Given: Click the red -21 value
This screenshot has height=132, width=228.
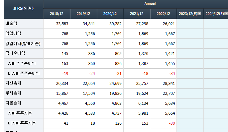Looking at the screenshot, I should pyautogui.click(x=119, y=74).
